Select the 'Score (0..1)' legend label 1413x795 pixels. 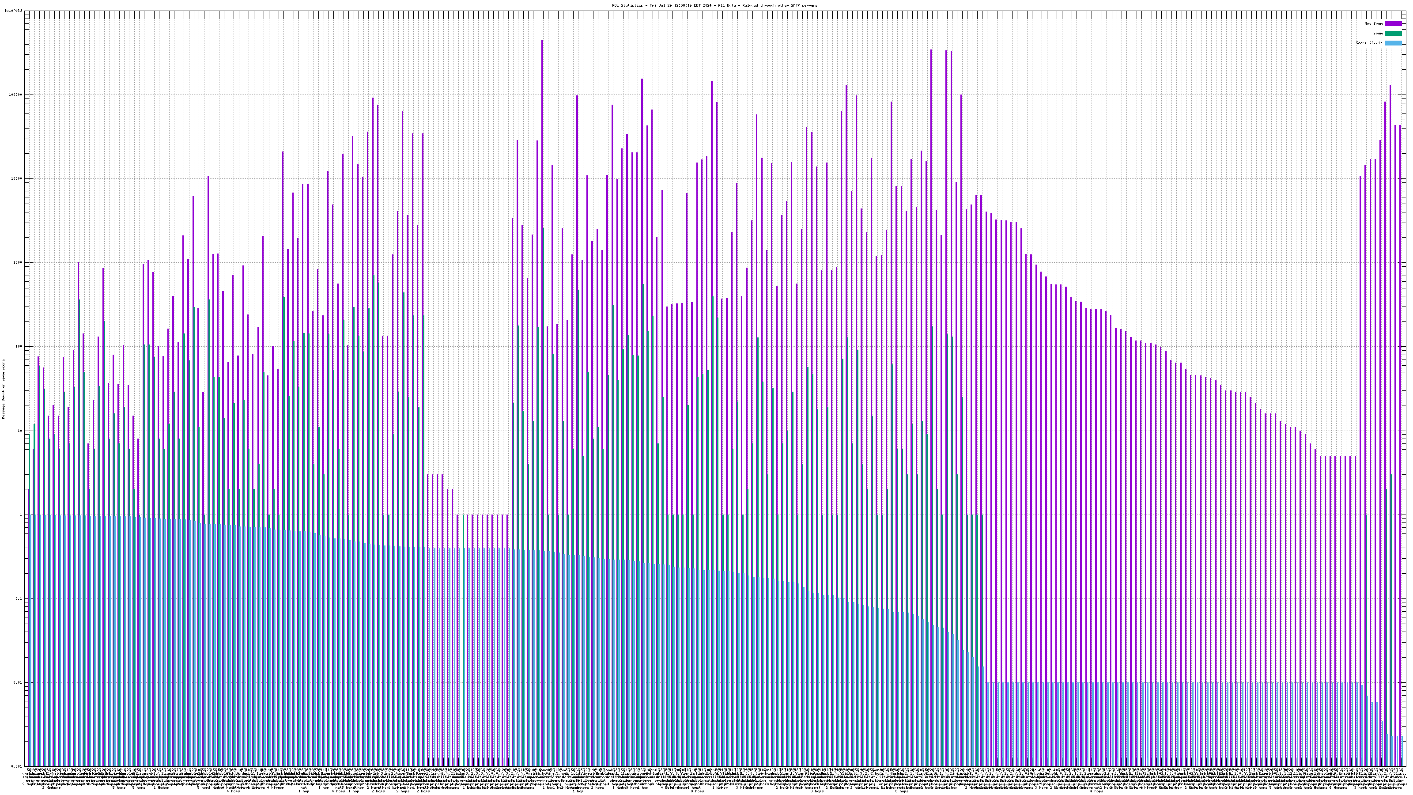[x=1368, y=43]
